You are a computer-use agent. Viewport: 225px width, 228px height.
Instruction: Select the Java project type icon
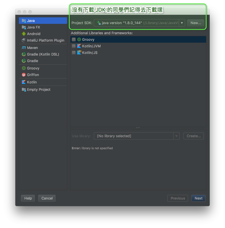24,21
